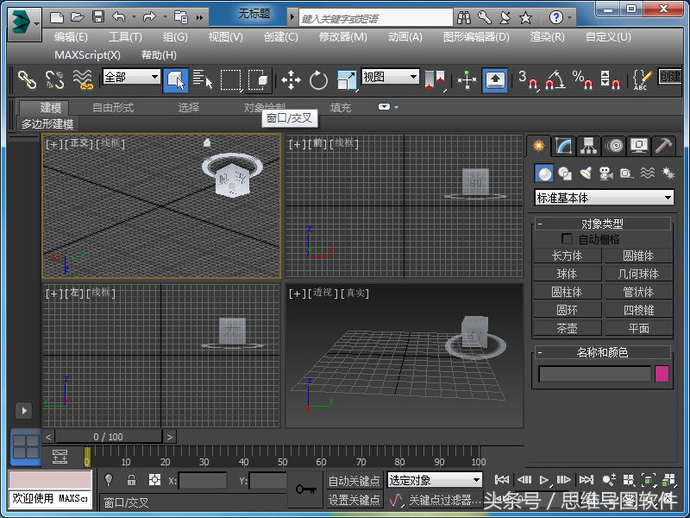
Task: Toggle 自动关键点 auto key mode
Action: 354,481
